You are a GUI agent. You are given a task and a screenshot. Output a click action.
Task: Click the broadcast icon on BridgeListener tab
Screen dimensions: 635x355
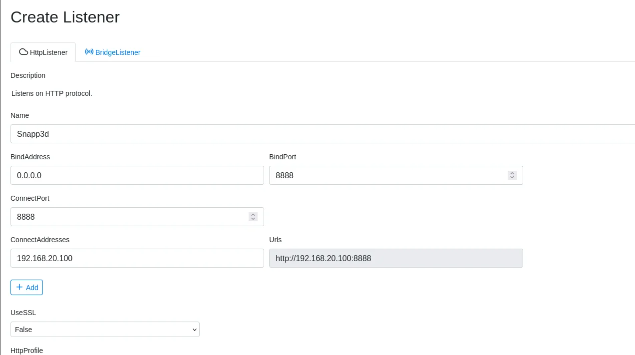[x=89, y=52]
